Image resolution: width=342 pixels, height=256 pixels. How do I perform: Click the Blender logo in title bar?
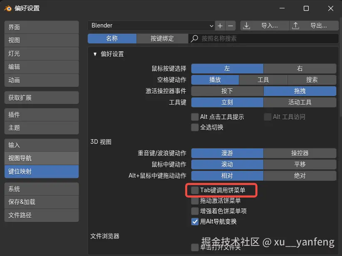(8, 8)
